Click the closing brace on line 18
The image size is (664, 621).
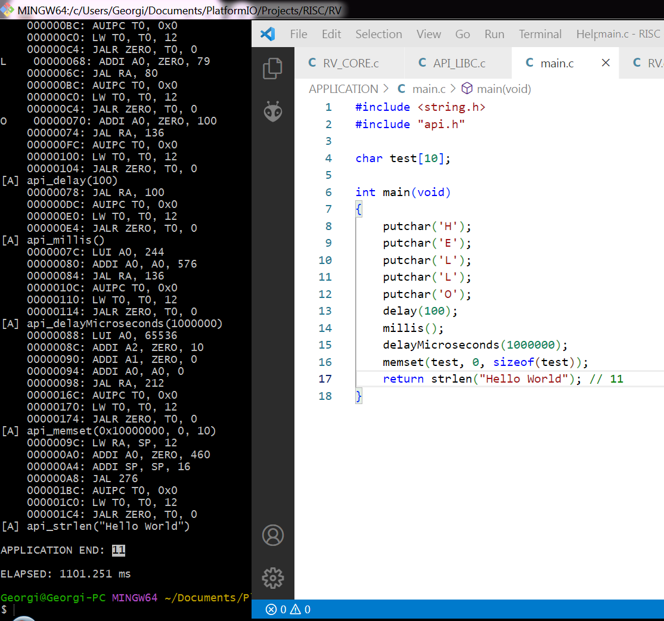(359, 396)
